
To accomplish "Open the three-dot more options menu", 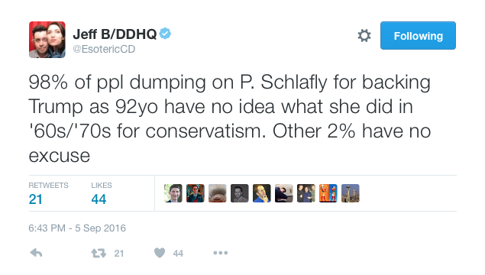I will (x=221, y=253).
